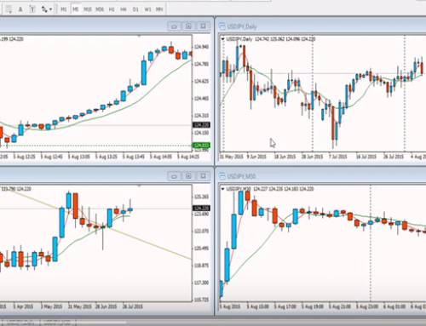The image size is (426, 326).
Task: Toggle the M5 timeframe button
Action: [75, 9]
